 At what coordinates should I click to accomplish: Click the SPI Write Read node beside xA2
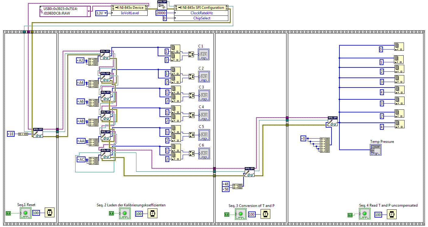click(x=105, y=55)
